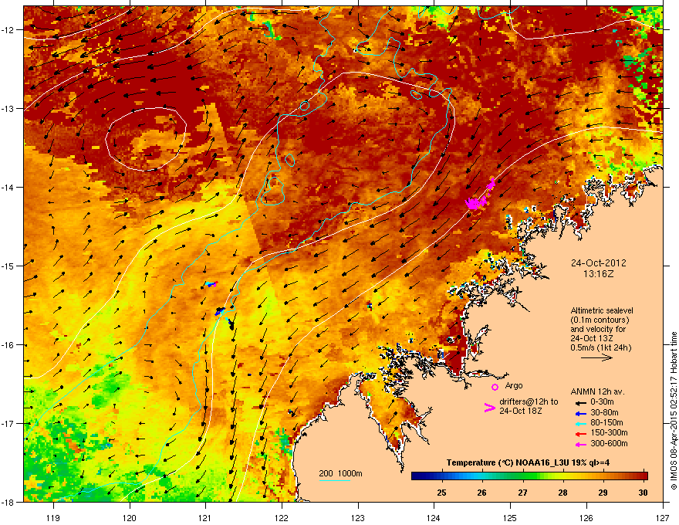The width and height of the screenshot is (679, 525).
Task: Click the magenta drifters arrowhead legend symbol
Action: pyautogui.click(x=489, y=408)
